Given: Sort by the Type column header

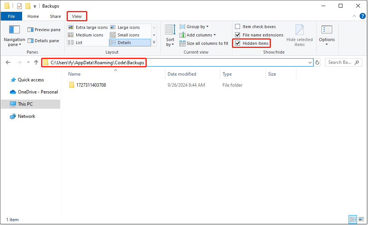Looking at the screenshot, I should coord(227,74).
